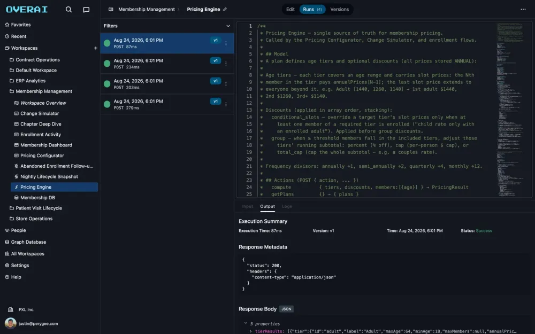
Task: Click the Favorites star icon
Action: click(7, 25)
